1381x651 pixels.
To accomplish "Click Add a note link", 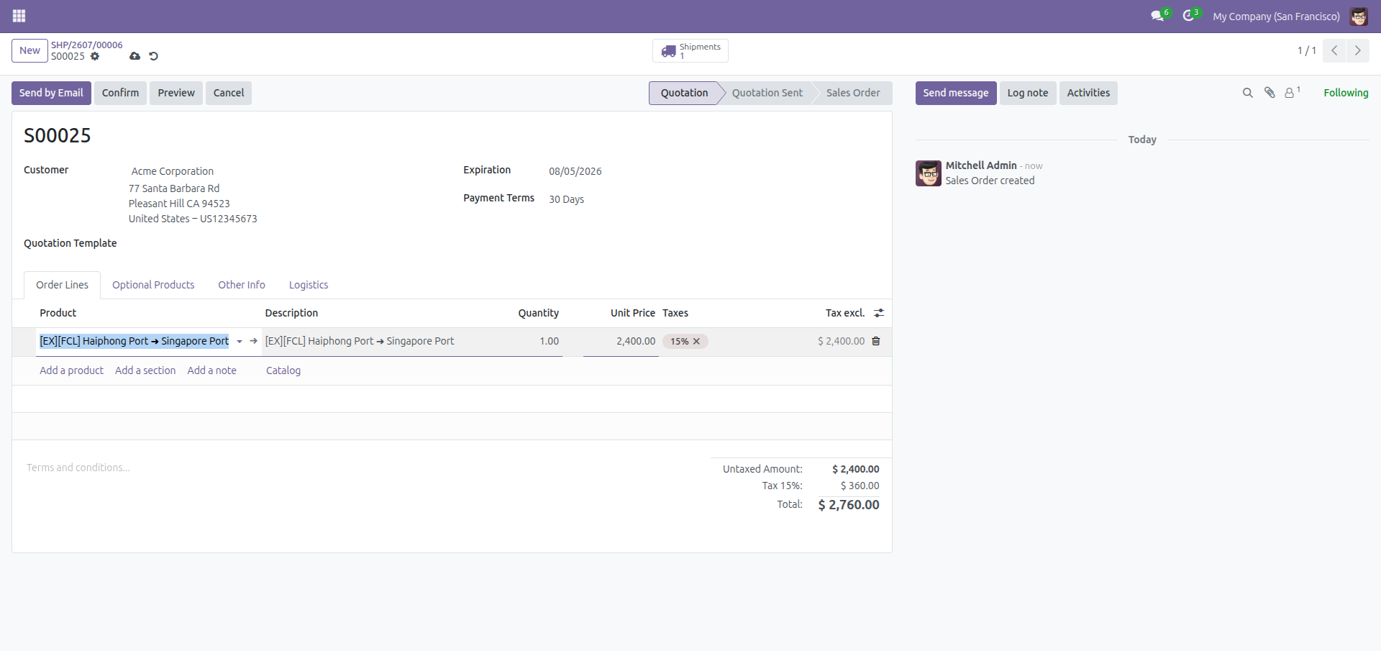I will [x=211, y=370].
